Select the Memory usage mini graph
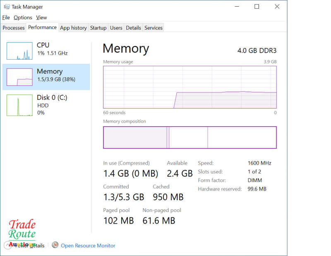This screenshot has height=256, width=331. coord(19,77)
